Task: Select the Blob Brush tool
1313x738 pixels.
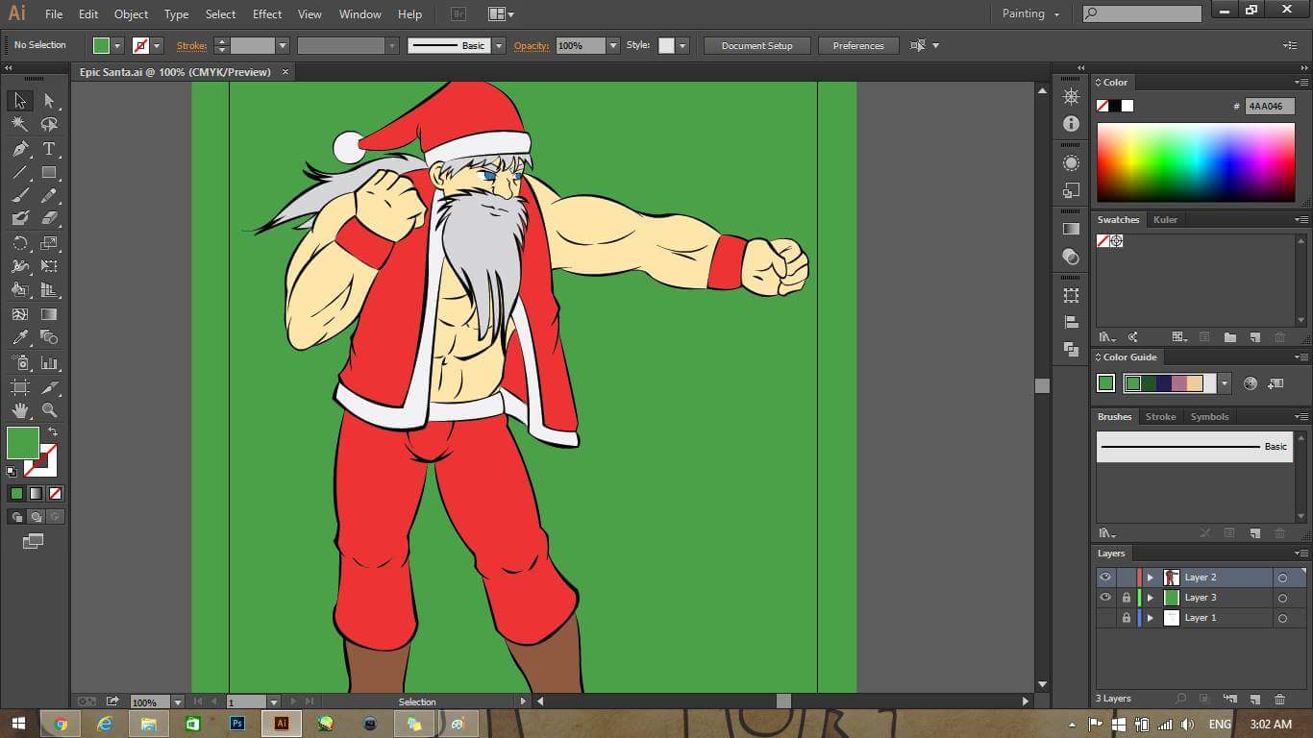Action: click(19, 219)
